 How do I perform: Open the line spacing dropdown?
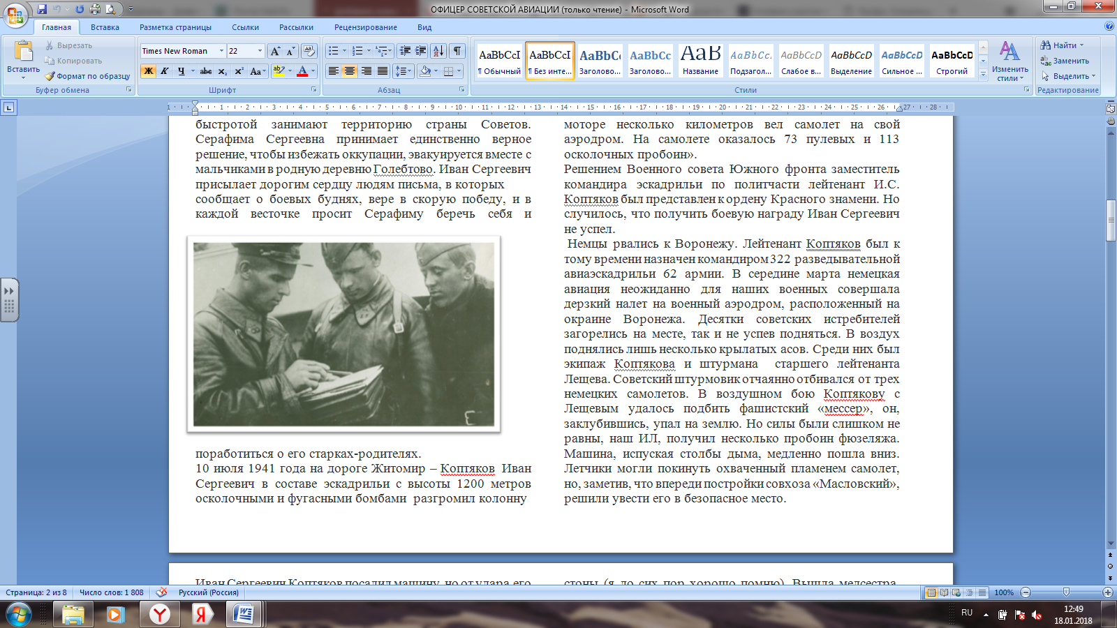pos(403,71)
